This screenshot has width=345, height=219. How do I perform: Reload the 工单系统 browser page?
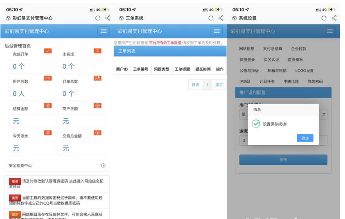point(211,18)
